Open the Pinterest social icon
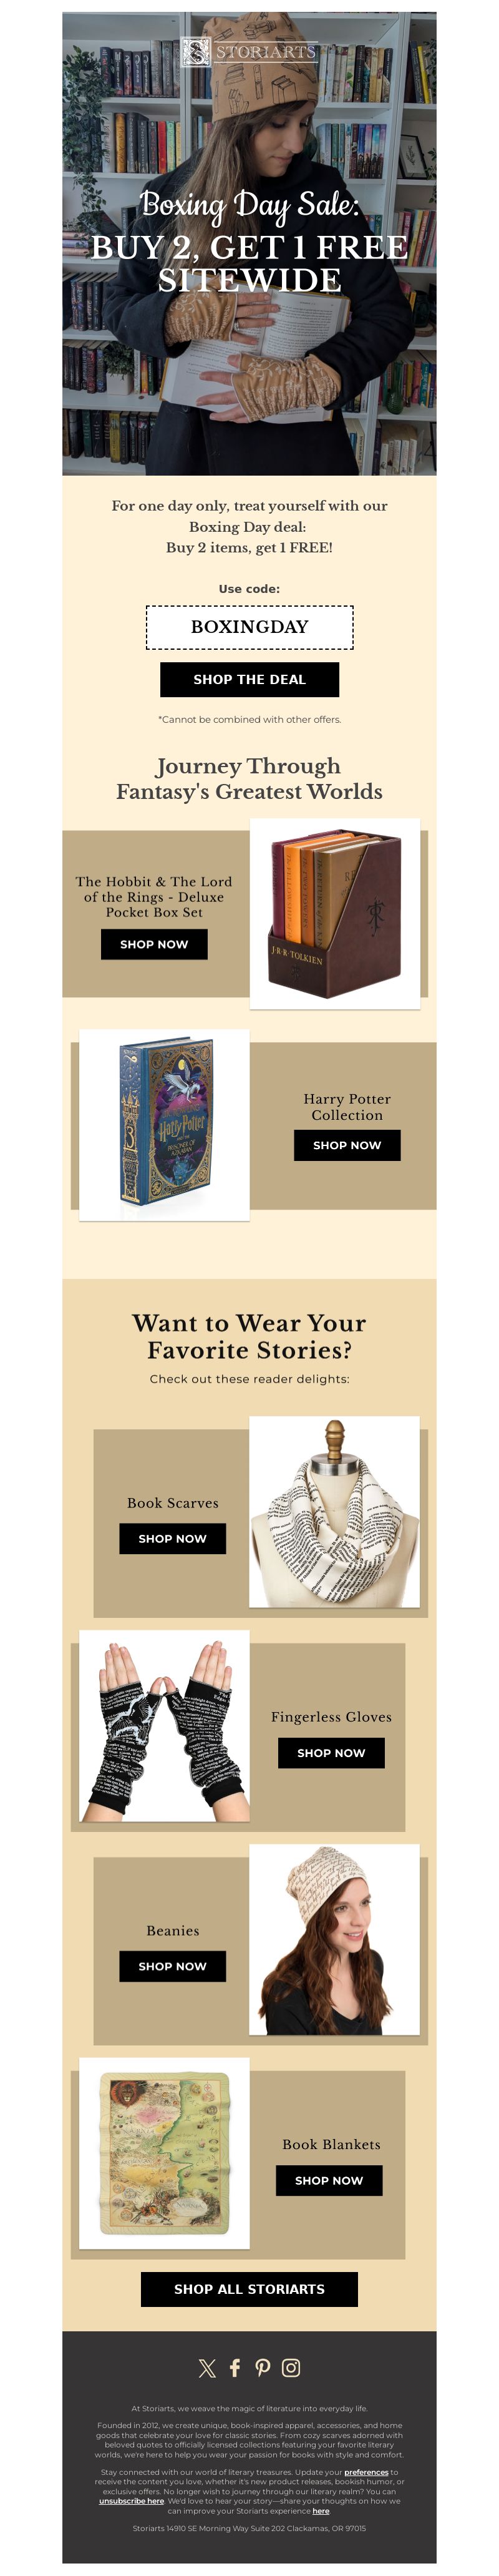 [x=263, y=2368]
